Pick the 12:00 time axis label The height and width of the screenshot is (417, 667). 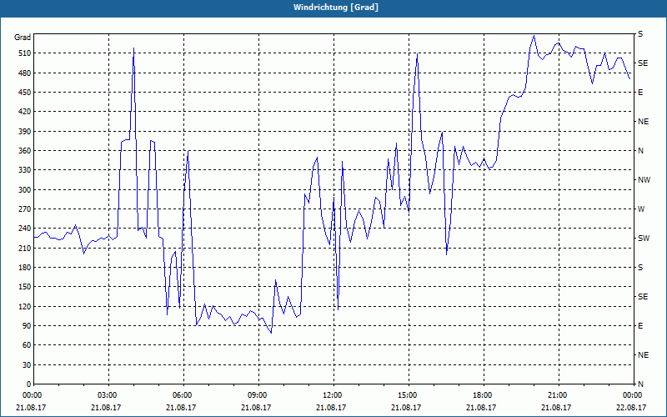tap(332, 394)
